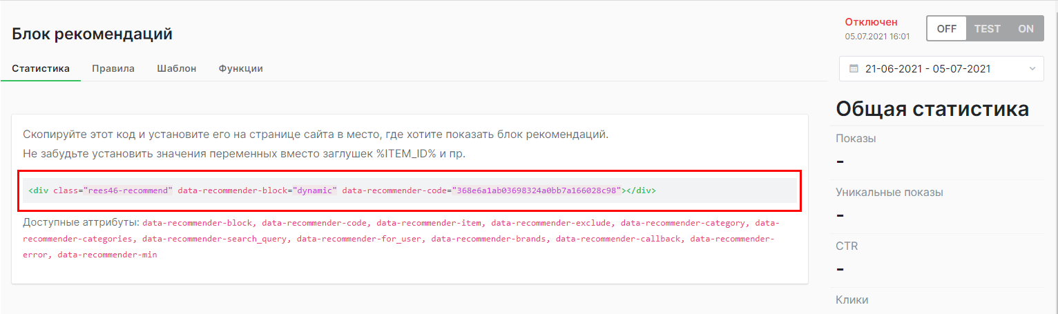
Task: Set the block to TEST mode
Action: [987, 29]
